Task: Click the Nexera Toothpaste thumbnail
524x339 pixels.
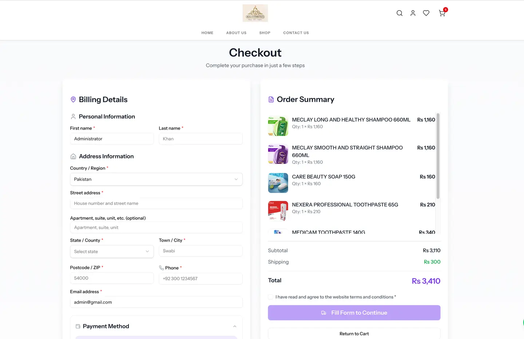Action: [278, 211]
